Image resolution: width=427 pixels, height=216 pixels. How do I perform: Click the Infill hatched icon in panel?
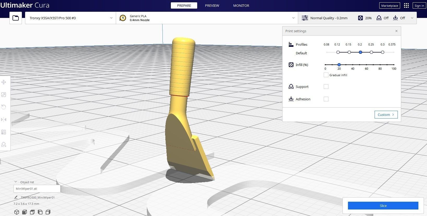291,65
